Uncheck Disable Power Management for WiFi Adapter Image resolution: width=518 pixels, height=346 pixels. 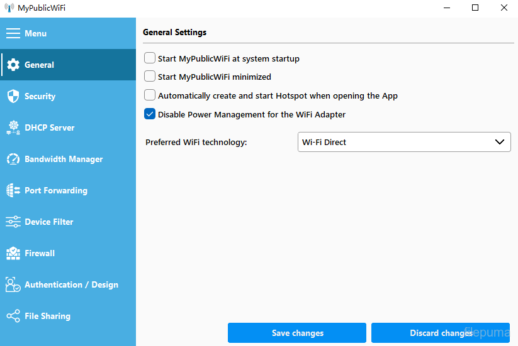coord(150,114)
